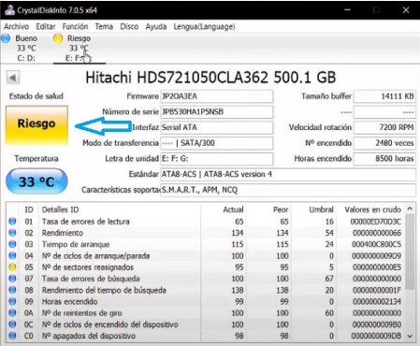The image size is (420, 346).
Task: Click the blue status dot for attribute 04
Action: 12,256
